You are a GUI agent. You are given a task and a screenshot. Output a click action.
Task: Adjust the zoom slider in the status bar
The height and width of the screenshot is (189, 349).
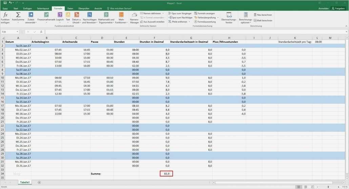328,187
